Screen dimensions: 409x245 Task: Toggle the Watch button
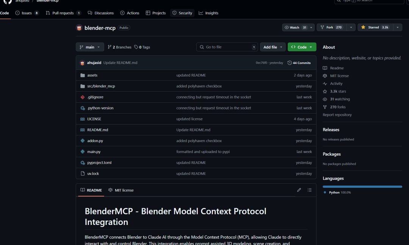(x=295, y=28)
